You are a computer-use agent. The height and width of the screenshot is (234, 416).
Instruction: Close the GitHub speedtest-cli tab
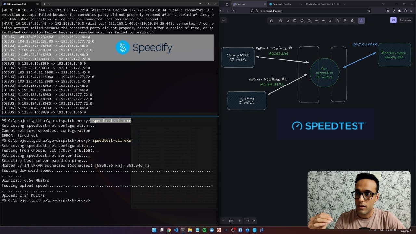[x=338, y=4]
